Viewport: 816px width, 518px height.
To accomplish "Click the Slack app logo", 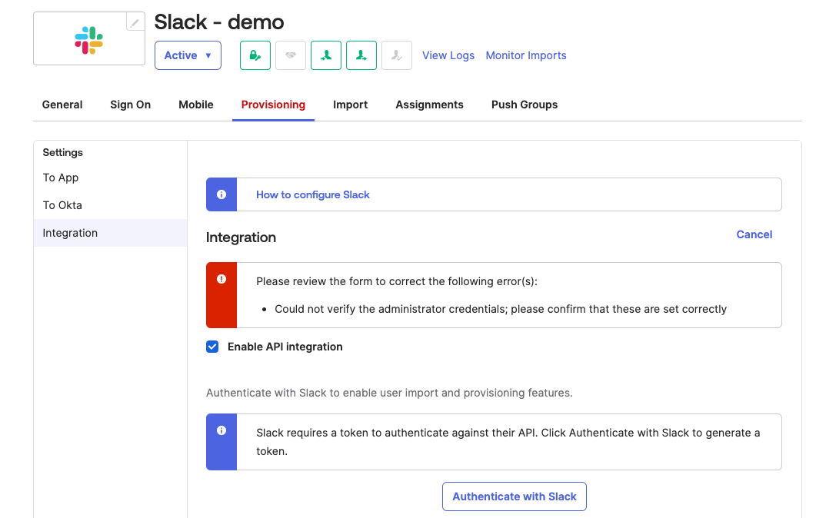I will [89, 41].
